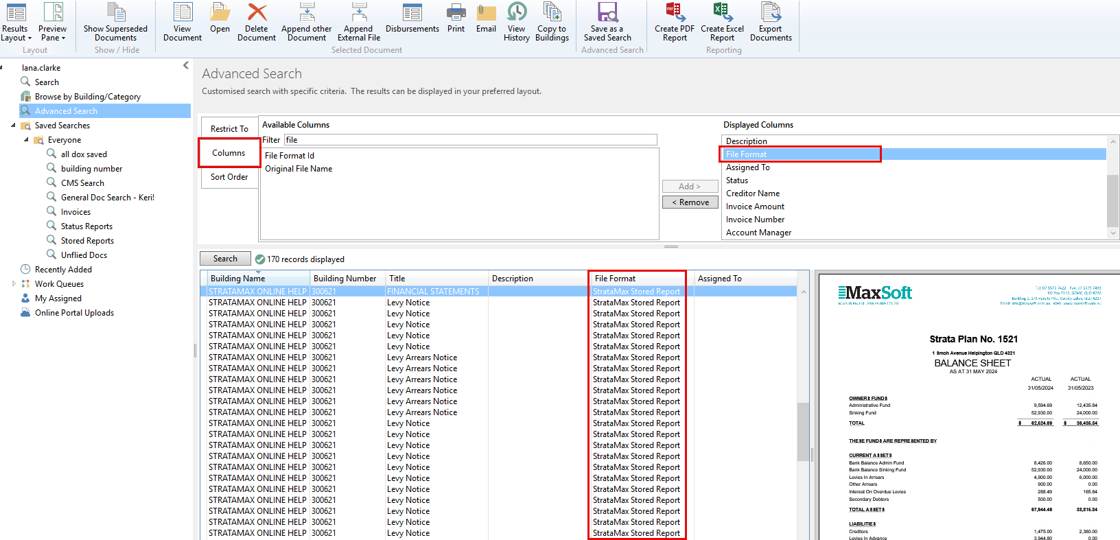Click the Online Portal Uploads icon
Image resolution: width=1120 pixels, height=540 pixels.
[x=25, y=313]
